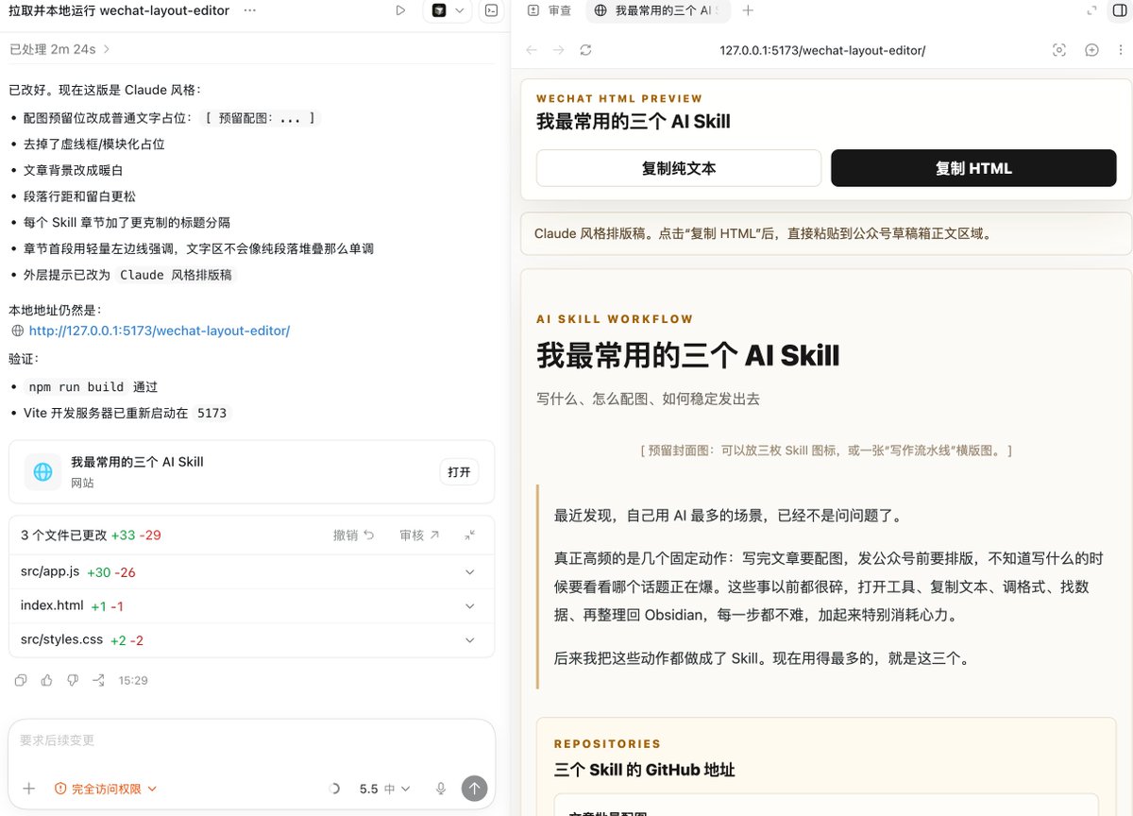This screenshot has width=1133, height=816.
Task: Copy the assistant message
Action: pos(21,680)
